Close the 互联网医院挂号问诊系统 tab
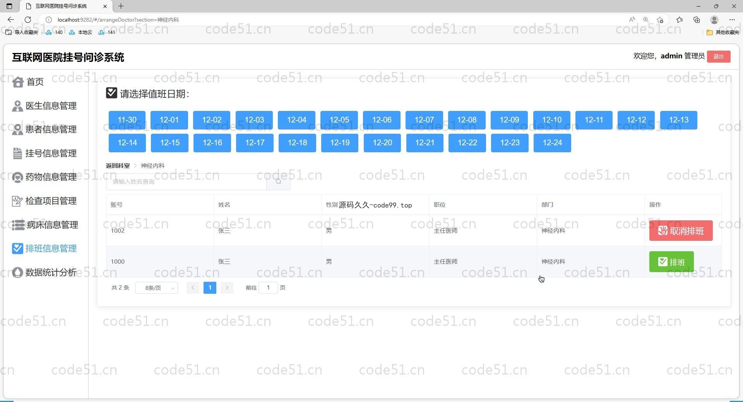Screen dimensions: 743x402 pos(105,6)
